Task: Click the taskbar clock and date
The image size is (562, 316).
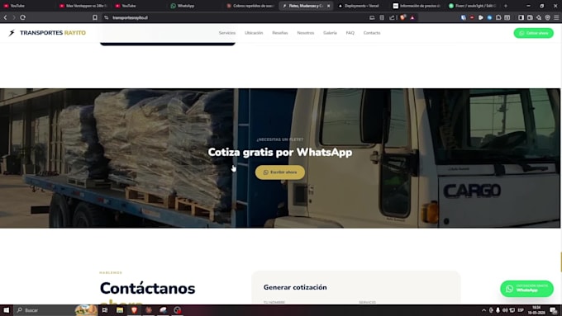Action: 536,310
